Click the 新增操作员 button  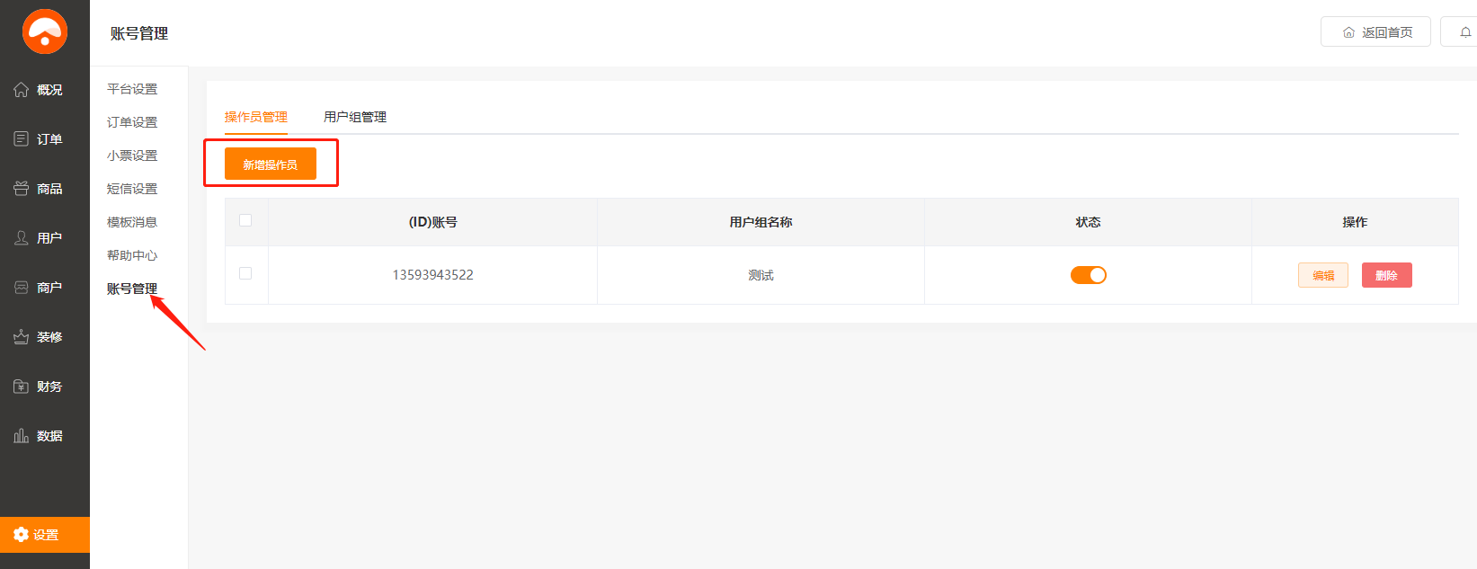pyautogui.click(x=271, y=164)
